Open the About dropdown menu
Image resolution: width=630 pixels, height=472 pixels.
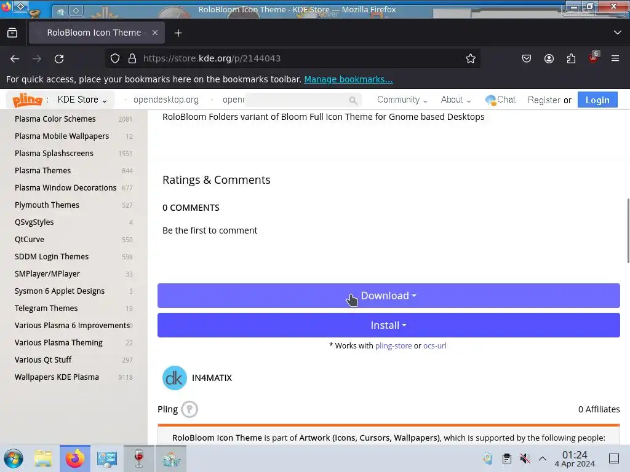[456, 100]
